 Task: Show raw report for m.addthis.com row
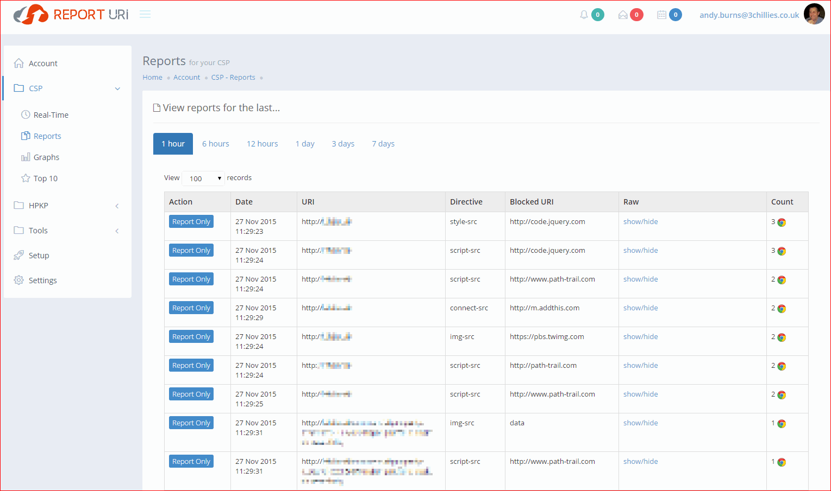click(x=640, y=308)
